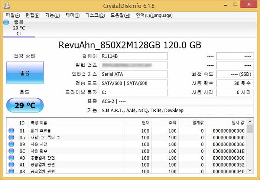This screenshot has width=260, height=180.
Task: Click the drive letter field C:
Action: click(x=134, y=92)
